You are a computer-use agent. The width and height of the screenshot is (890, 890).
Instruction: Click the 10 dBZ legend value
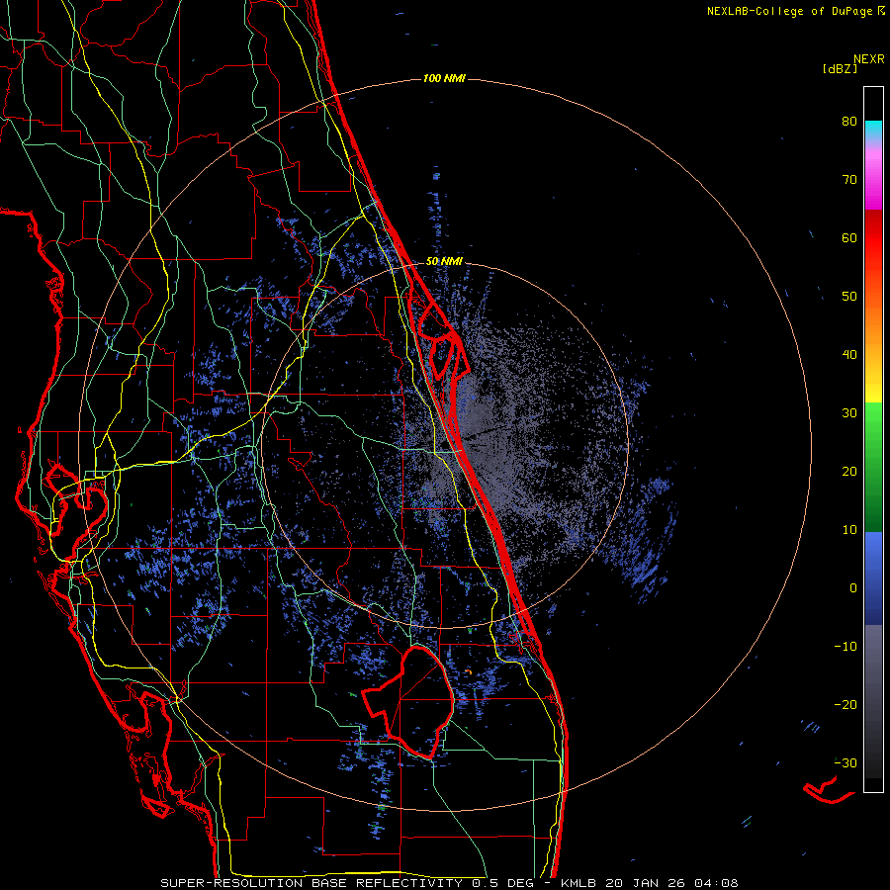[849, 530]
